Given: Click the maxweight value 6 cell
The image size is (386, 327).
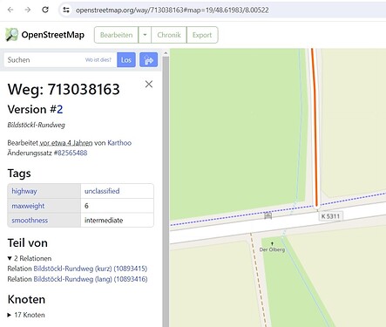Looking at the screenshot, I should pos(117,206).
